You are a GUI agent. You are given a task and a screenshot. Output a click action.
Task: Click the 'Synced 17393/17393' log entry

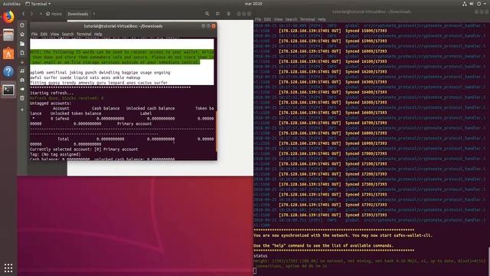366,215
